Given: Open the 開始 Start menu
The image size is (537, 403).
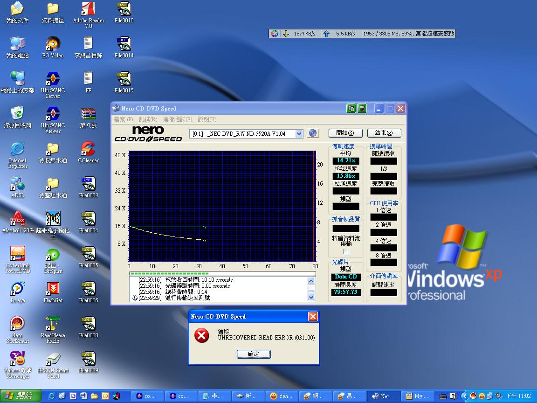Looking at the screenshot, I should 21,396.
